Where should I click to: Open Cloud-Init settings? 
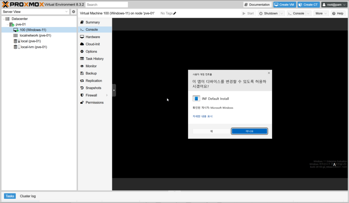click(x=93, y=44)
